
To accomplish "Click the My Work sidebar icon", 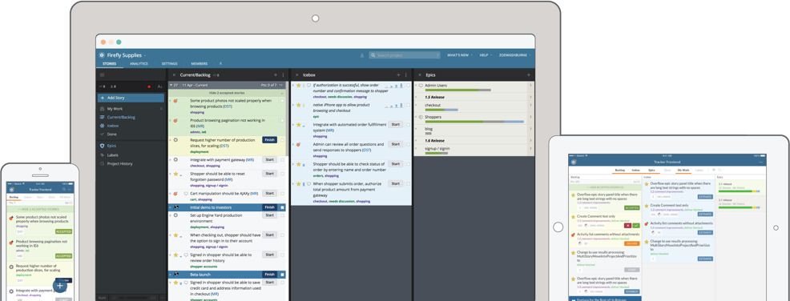I will [x=103, y=109].
